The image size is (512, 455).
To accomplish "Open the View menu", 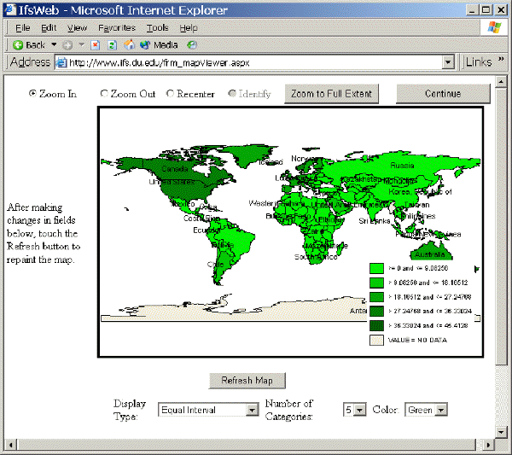I will [77, 28].
